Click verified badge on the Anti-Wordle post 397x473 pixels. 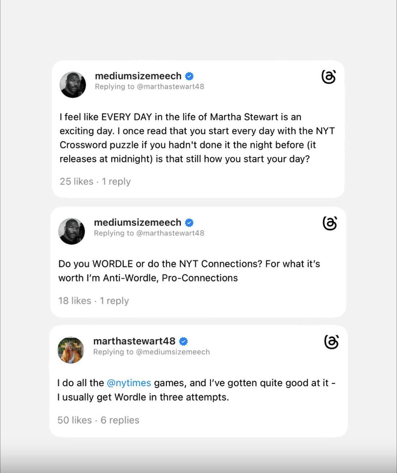pos(189,223)
